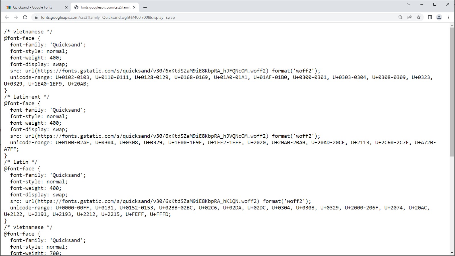This screenshot has width=455, height=256.
Task: Switch to the Quicksand - Google Fonts tab
Action: [x=32, y=7]
